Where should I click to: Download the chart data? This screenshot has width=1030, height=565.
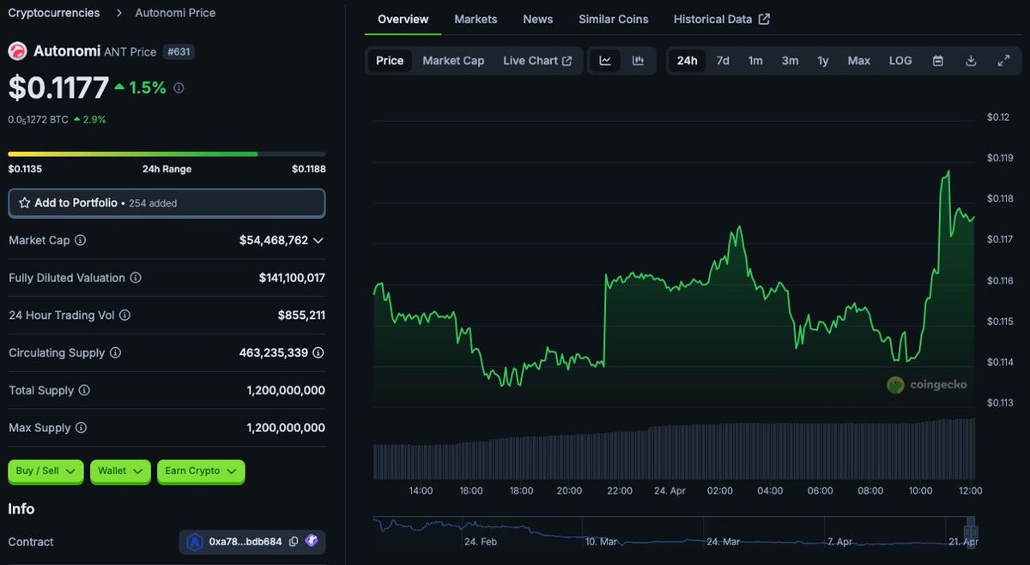(971, 61)
